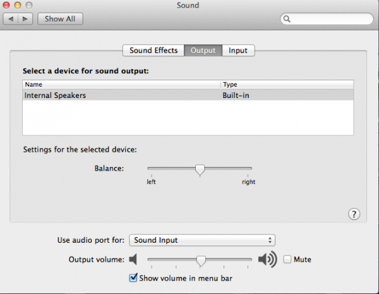Click the forward navigation arrow
The height and width of the screenshot is (294, 379).
pyautogui.click(x=26, y=19)
